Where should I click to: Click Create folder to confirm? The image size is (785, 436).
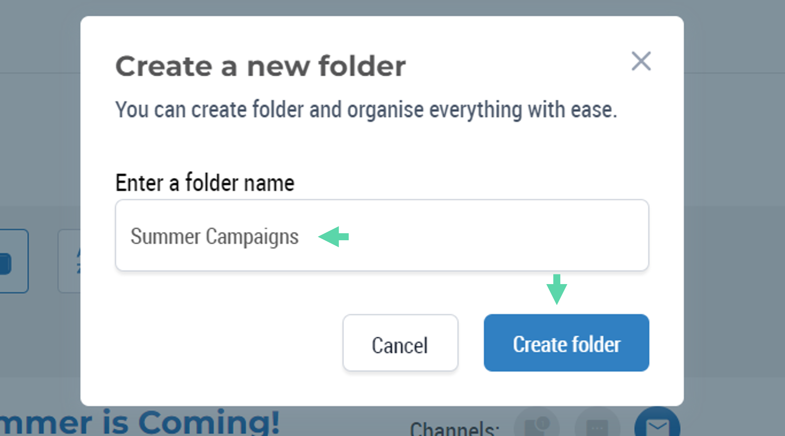pos(566,343)
